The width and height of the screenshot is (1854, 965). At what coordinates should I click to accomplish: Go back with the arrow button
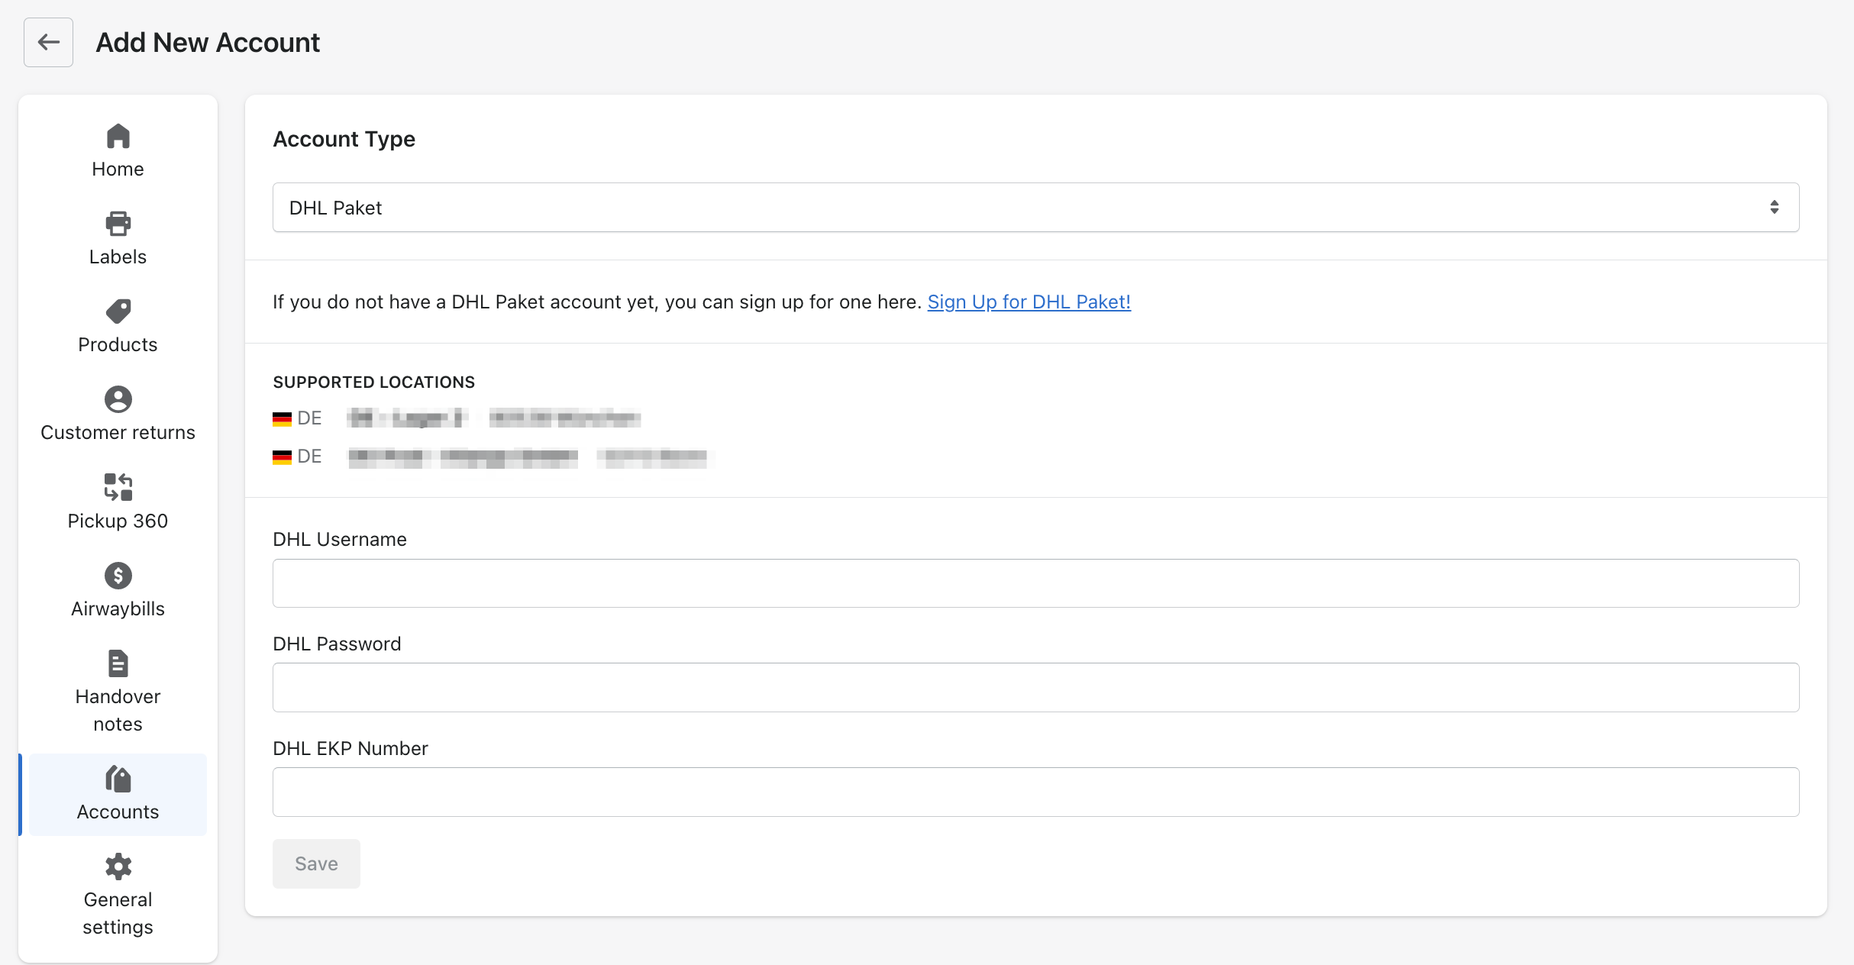point(48,42)
